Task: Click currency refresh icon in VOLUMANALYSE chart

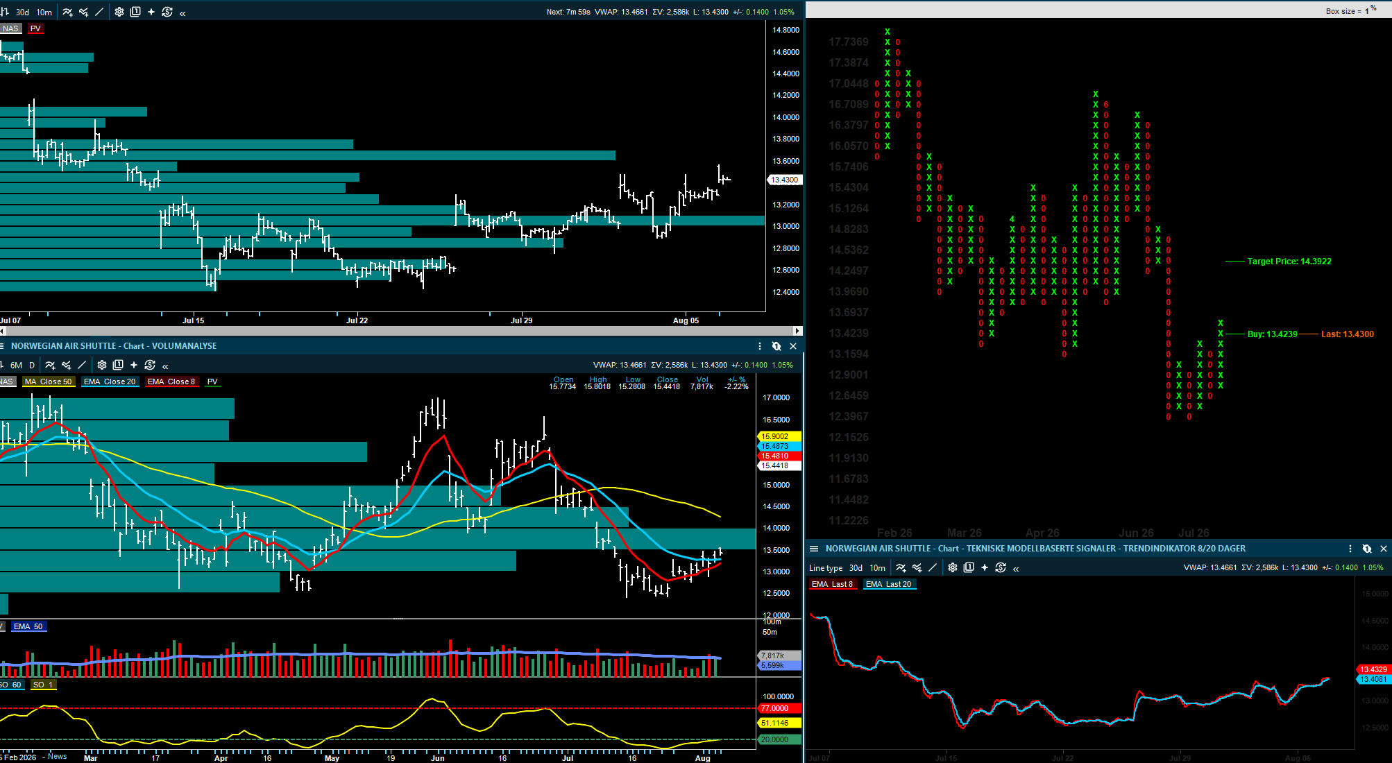Action: [150, 365]
